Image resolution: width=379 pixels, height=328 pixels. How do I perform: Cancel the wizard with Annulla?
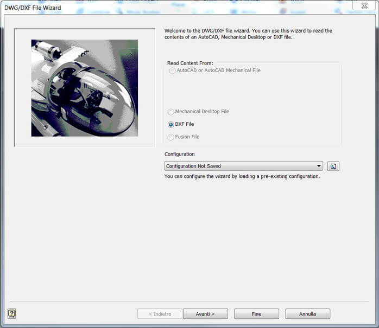[307, 314]
